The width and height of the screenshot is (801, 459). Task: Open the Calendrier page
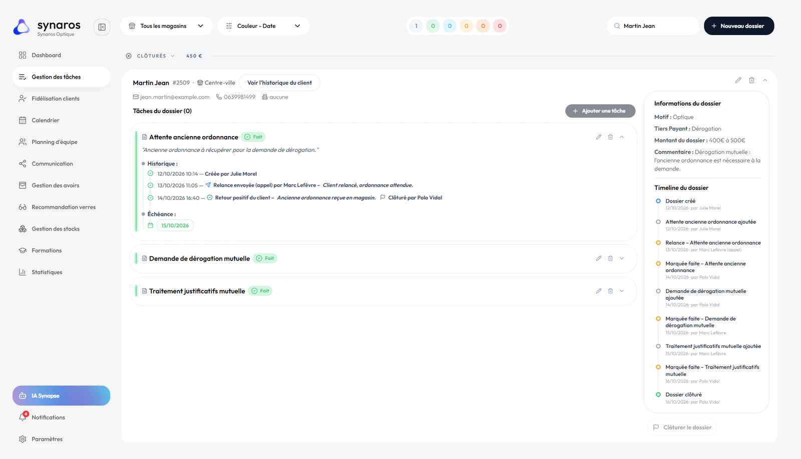pos(61,120)
